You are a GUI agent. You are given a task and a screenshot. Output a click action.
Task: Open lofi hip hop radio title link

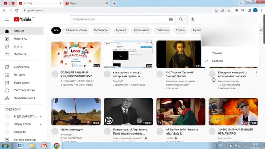(x=182, y=132)
